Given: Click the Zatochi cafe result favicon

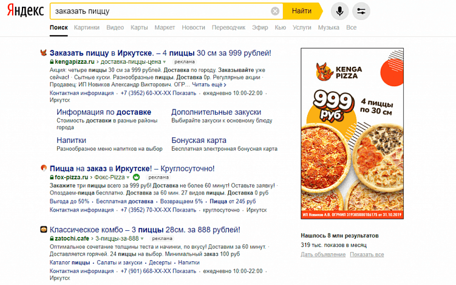Looking at the screenshot, I should click(x=44, y=230).
